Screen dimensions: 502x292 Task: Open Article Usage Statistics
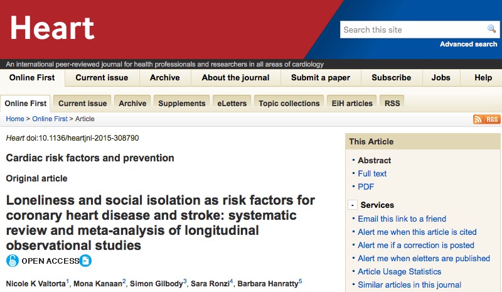click(x=399, y=272)
